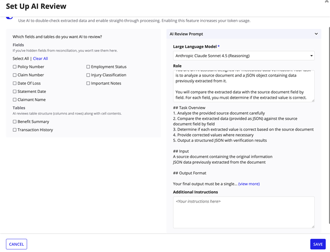Close the Set Up AI Review dialog

(x=327, y=2)
